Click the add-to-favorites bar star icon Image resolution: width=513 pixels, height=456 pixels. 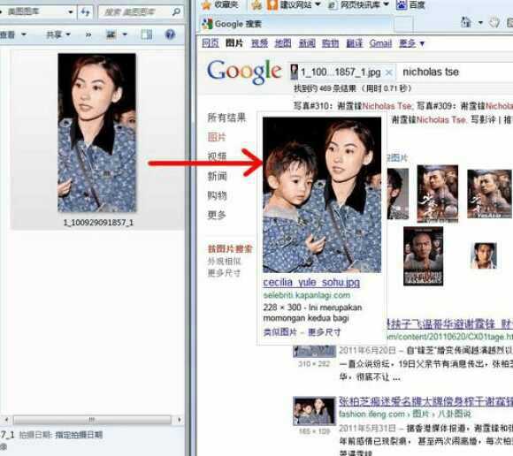point(256,5)
